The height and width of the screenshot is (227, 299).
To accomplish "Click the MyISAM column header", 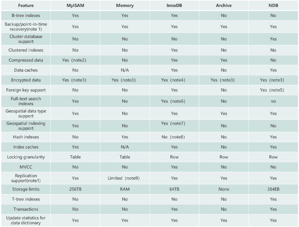I will pos(75,5).
